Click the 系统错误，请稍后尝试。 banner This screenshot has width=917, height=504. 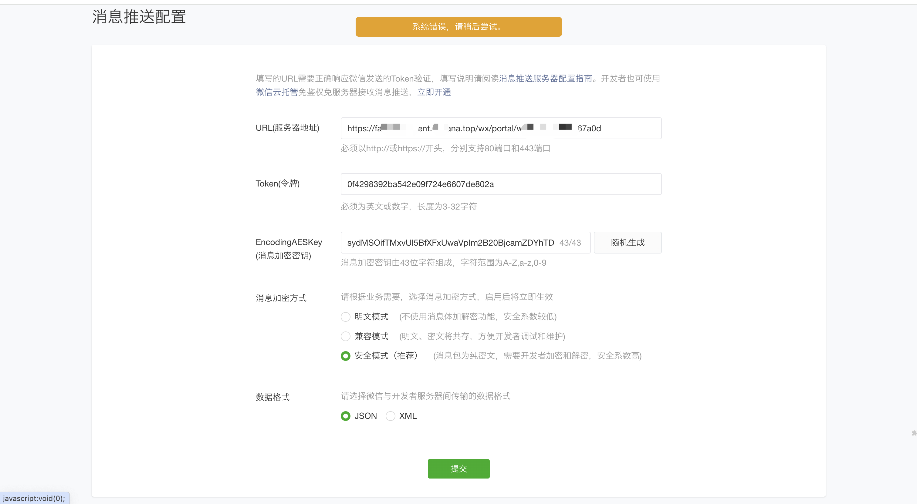click(458, 27)
